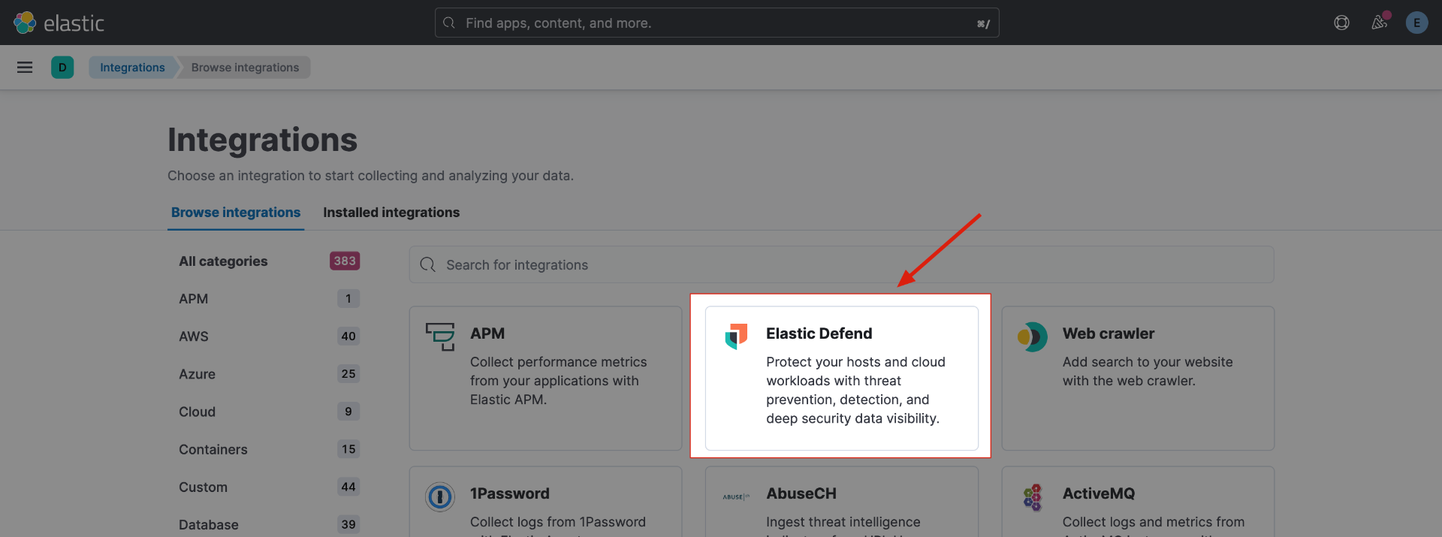
Task: Click magnifier icon in global search bar
Action: (x=449, y=23)
